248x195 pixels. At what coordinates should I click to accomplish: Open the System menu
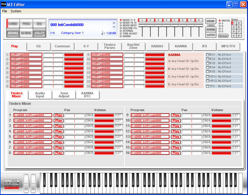[16, 11]
